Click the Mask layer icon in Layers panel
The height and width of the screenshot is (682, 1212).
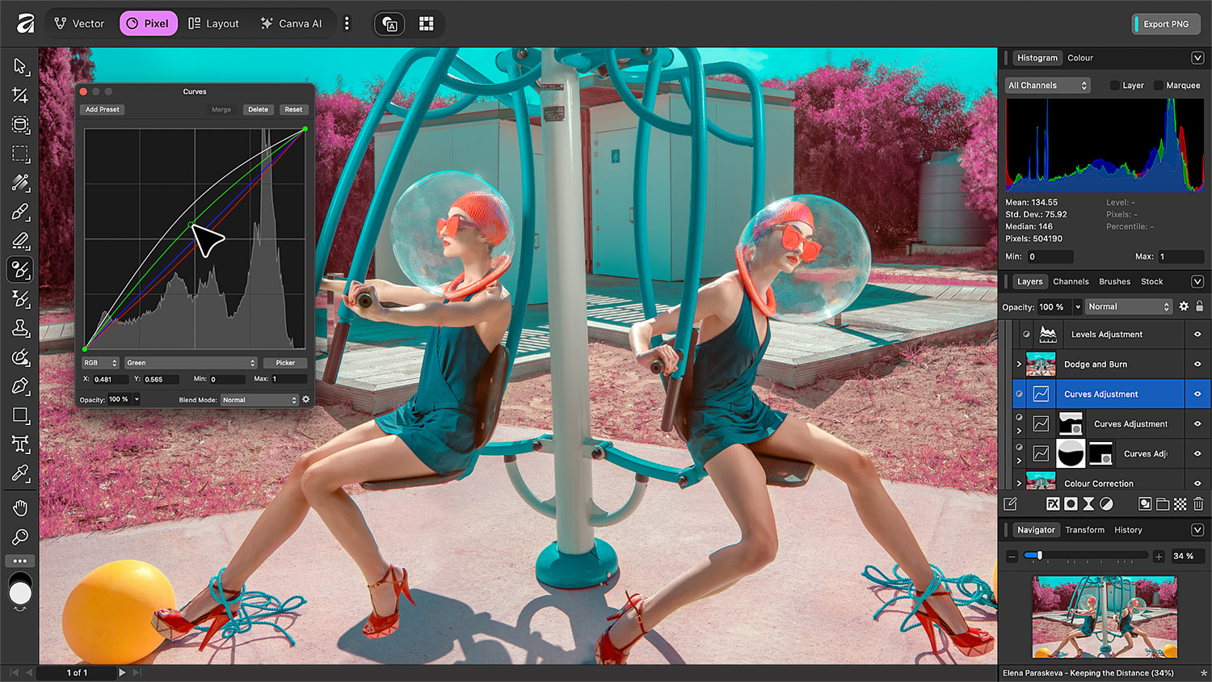point(1070,503)
